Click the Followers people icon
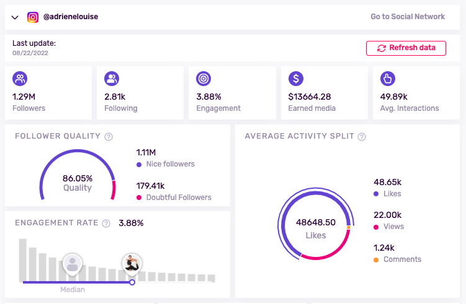The width and height of the screenshot is (466, 304). pyautogui.click(x=20, y=79)
